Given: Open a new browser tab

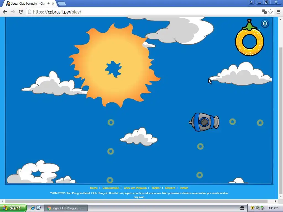Looking at the screenshot, I should (62, 4).
